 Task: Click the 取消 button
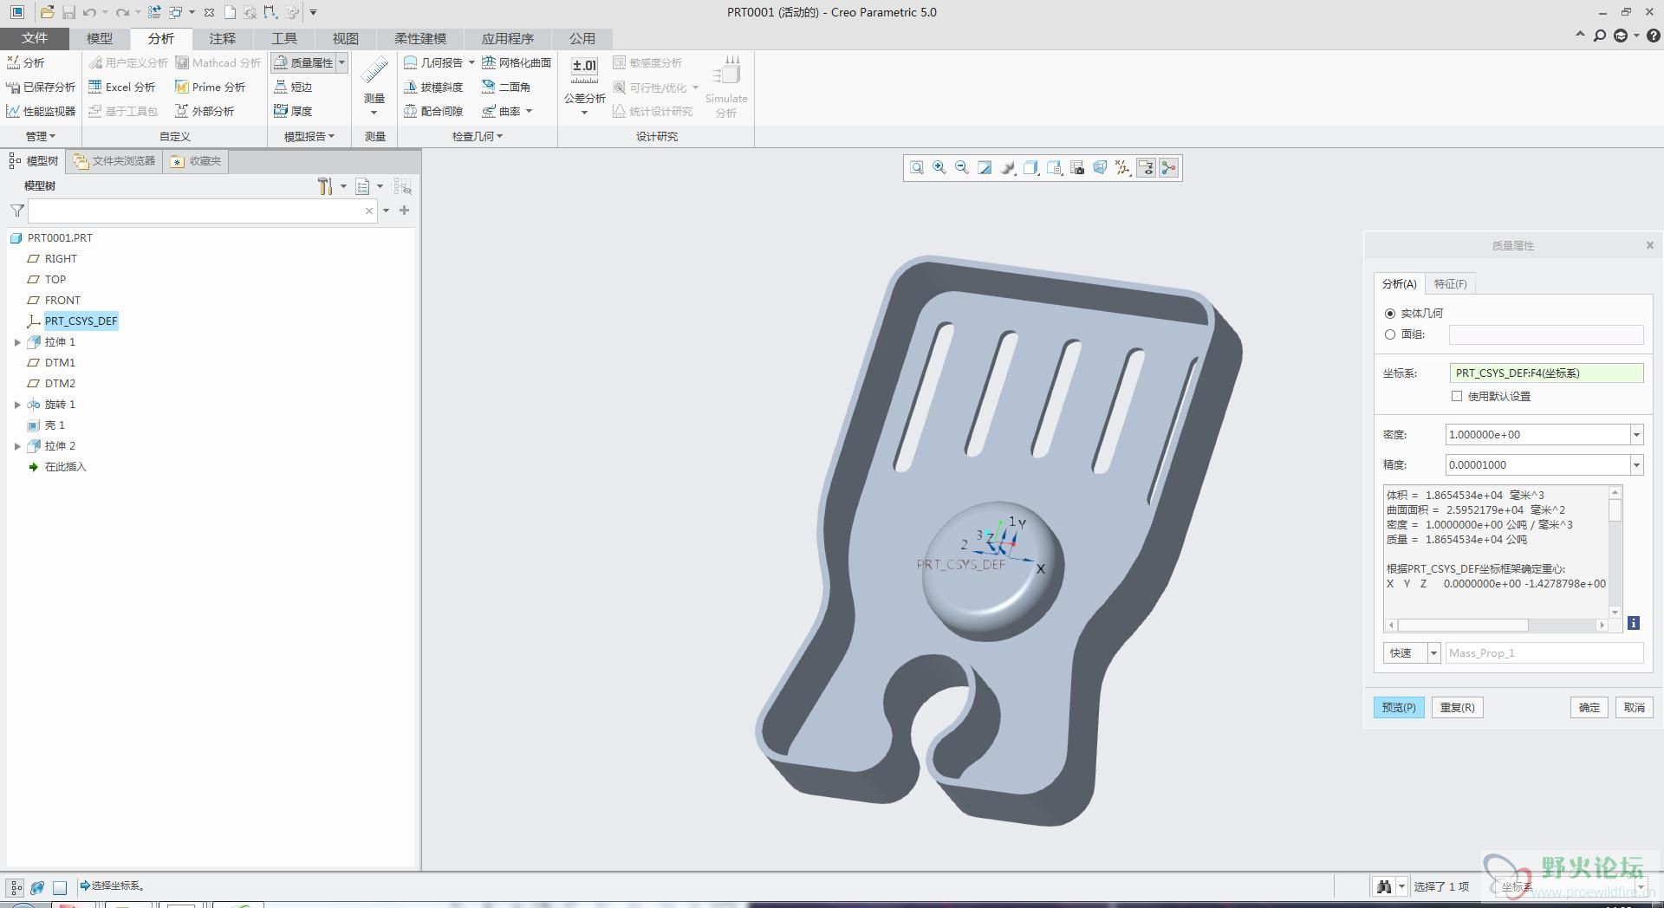[x=1635, y=708]
